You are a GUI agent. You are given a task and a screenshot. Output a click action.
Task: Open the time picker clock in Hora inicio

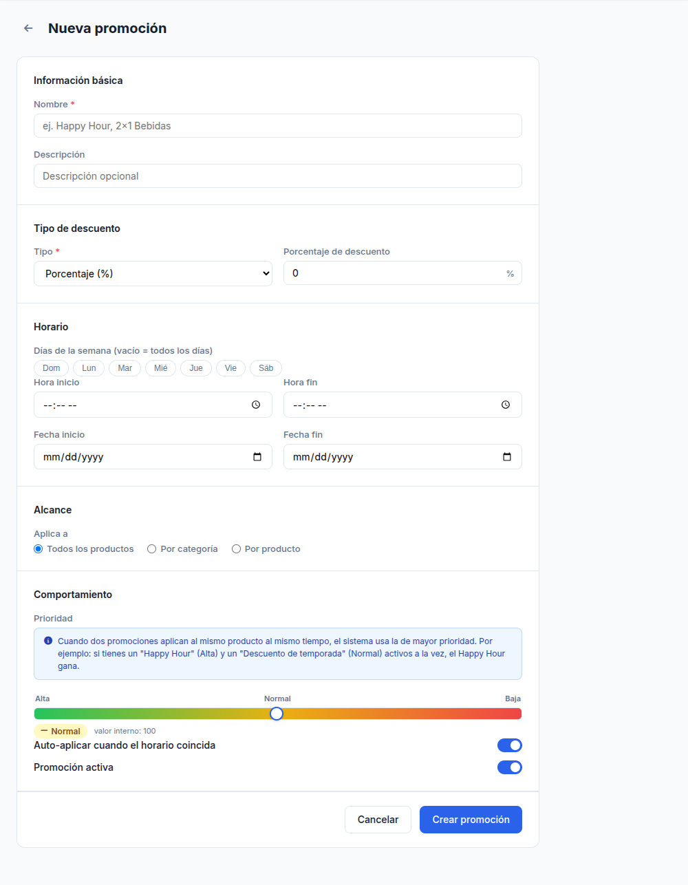coord(256,405)
